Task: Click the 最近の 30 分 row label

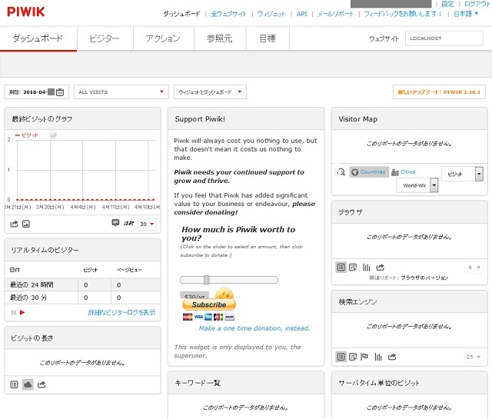Action: click(x=28, y=298)
